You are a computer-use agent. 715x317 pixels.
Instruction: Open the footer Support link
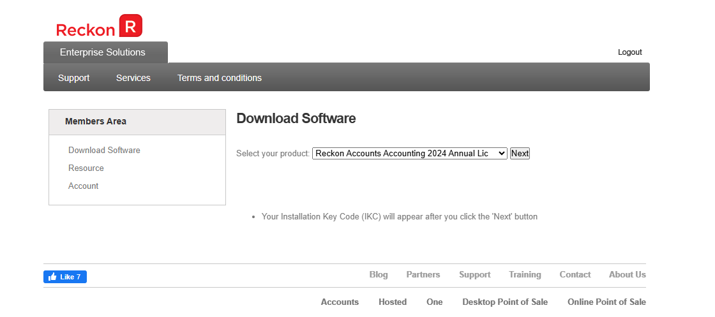click(475, 275)
